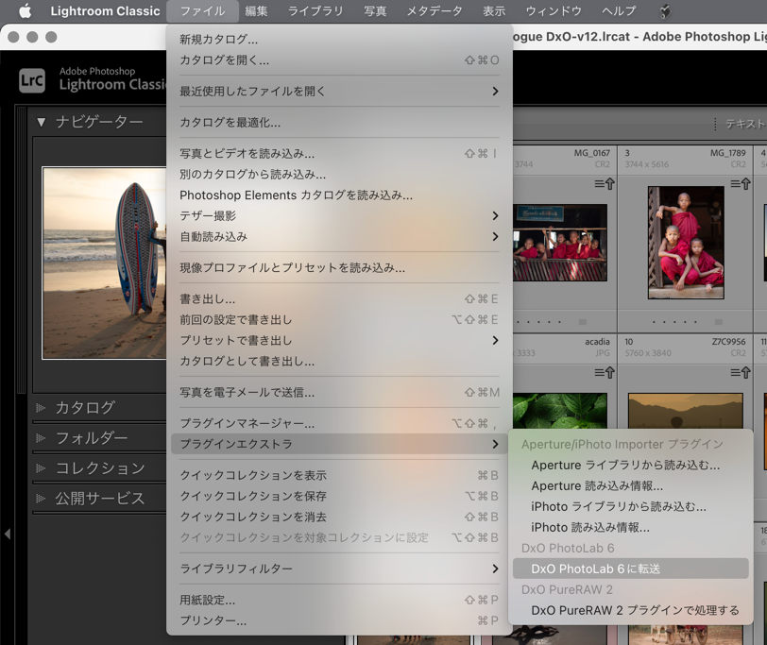Choose iPhoto 読み込み情報... item
This screenshot has height=645, width=767.
point(631,528)
